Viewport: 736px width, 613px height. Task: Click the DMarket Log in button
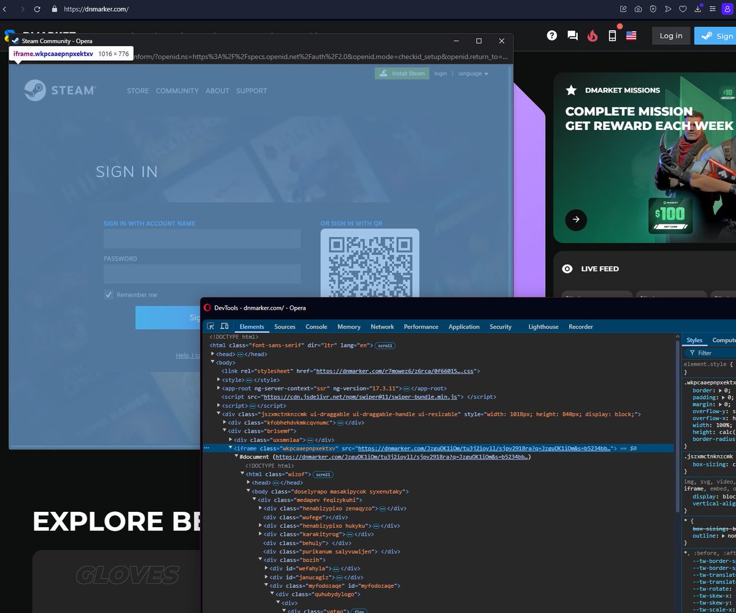click(x=671, y=36)
